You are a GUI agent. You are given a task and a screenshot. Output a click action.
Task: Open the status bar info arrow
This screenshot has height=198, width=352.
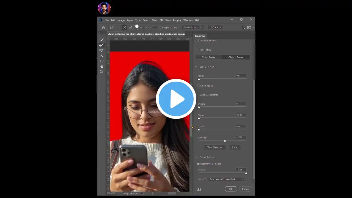pos(153,194)
